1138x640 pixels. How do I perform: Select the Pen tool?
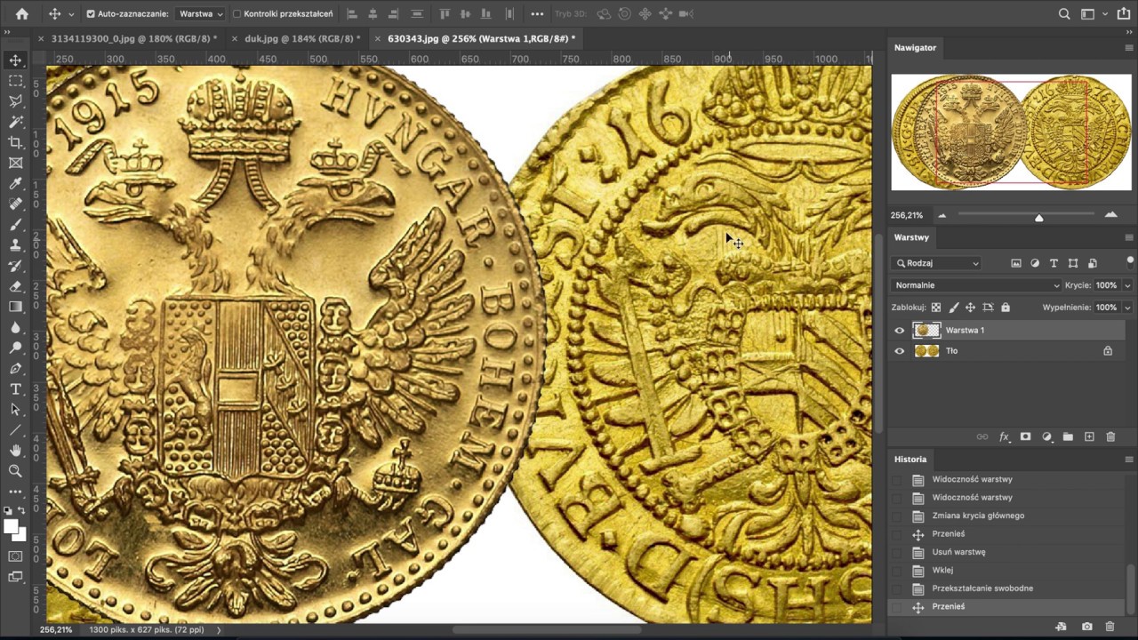click(15, 368)
